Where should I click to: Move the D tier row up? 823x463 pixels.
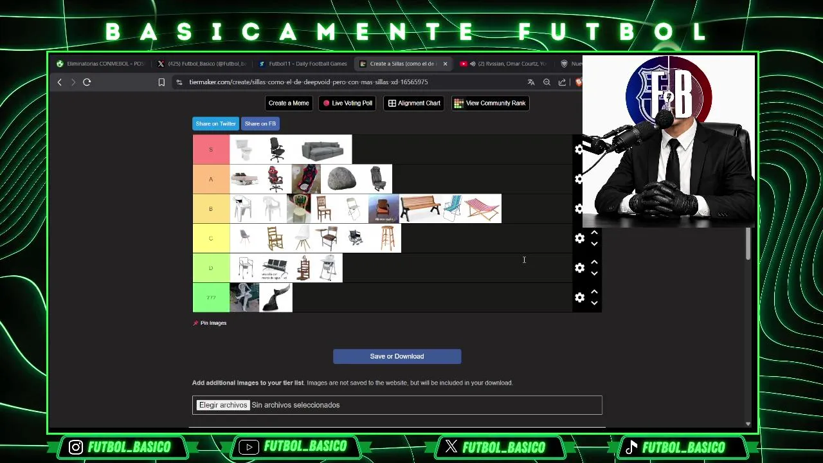594,262
